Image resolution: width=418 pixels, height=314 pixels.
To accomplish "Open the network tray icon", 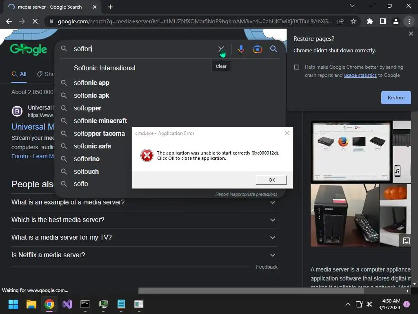I will coord(359,304).
